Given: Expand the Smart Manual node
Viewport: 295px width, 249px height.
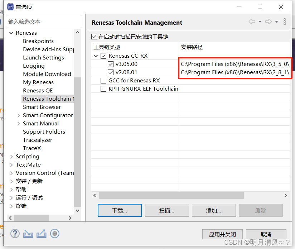Looking at the screenshot, I should tap(19, 124).
